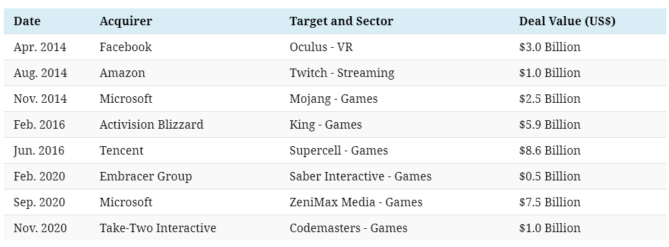This screenshot has width=669, height=247.
Task: Click the Acquirer column header
Action: [x=126, y=21]
